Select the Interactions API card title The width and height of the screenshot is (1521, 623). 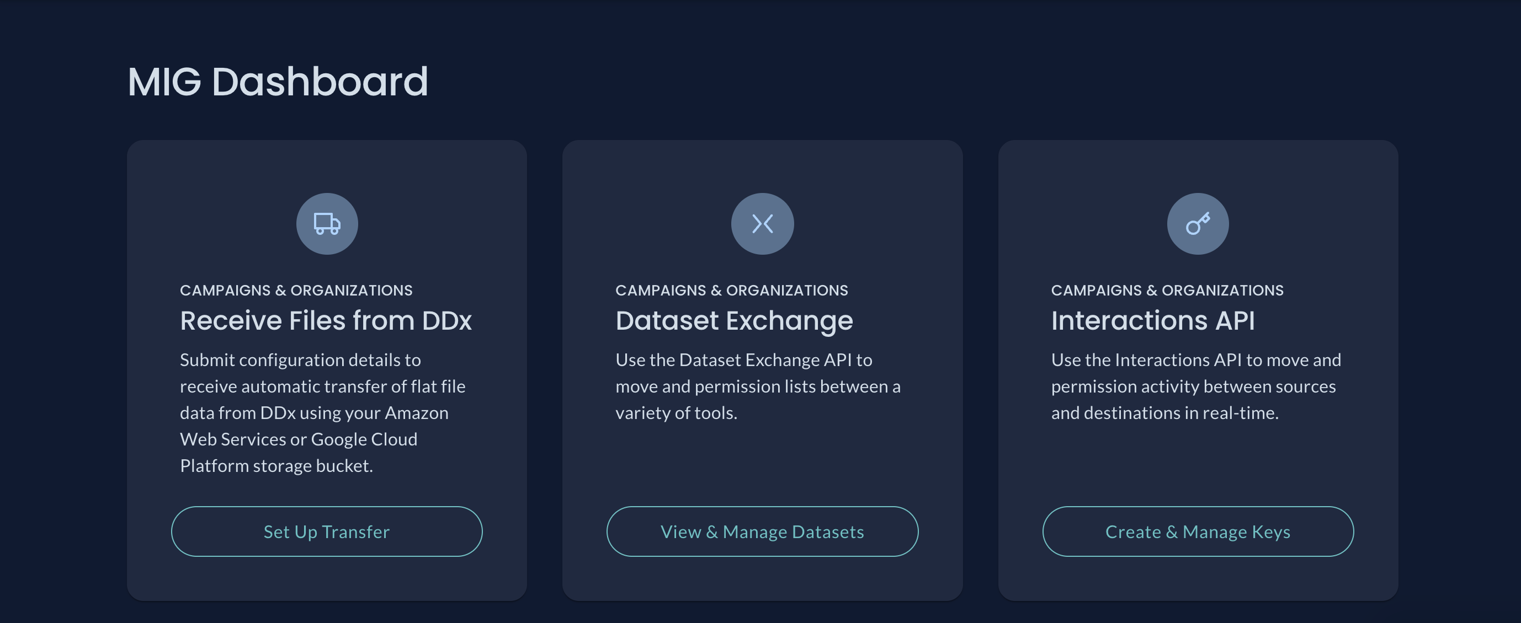click(x=1152, y=321)
